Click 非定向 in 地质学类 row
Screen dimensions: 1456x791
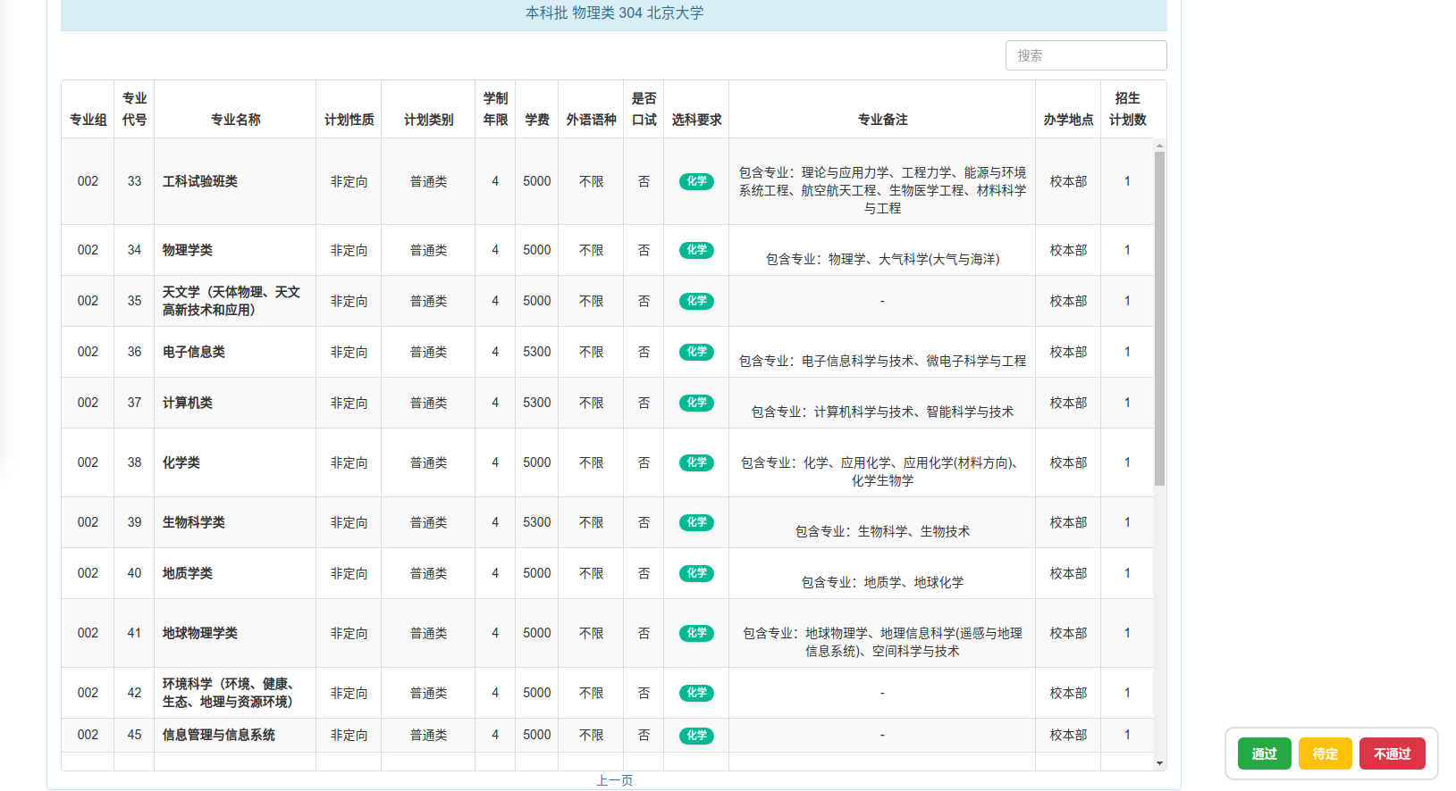coord(349,573)
